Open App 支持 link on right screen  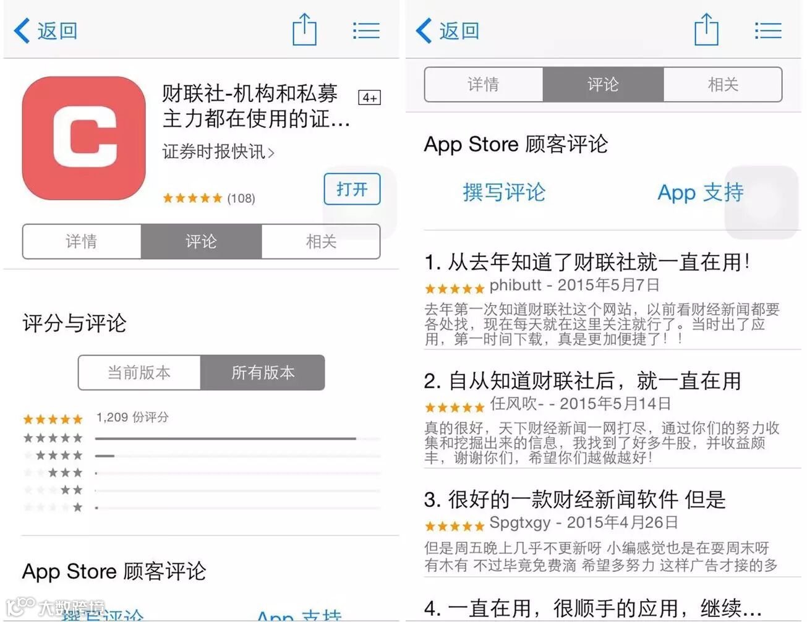tap(701, 192)
